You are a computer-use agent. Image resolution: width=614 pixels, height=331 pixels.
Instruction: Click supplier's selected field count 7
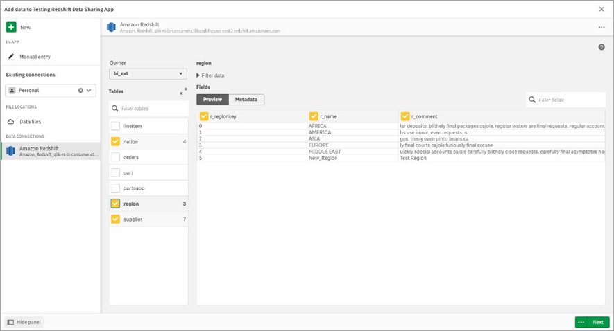click(x=185, y=220)
